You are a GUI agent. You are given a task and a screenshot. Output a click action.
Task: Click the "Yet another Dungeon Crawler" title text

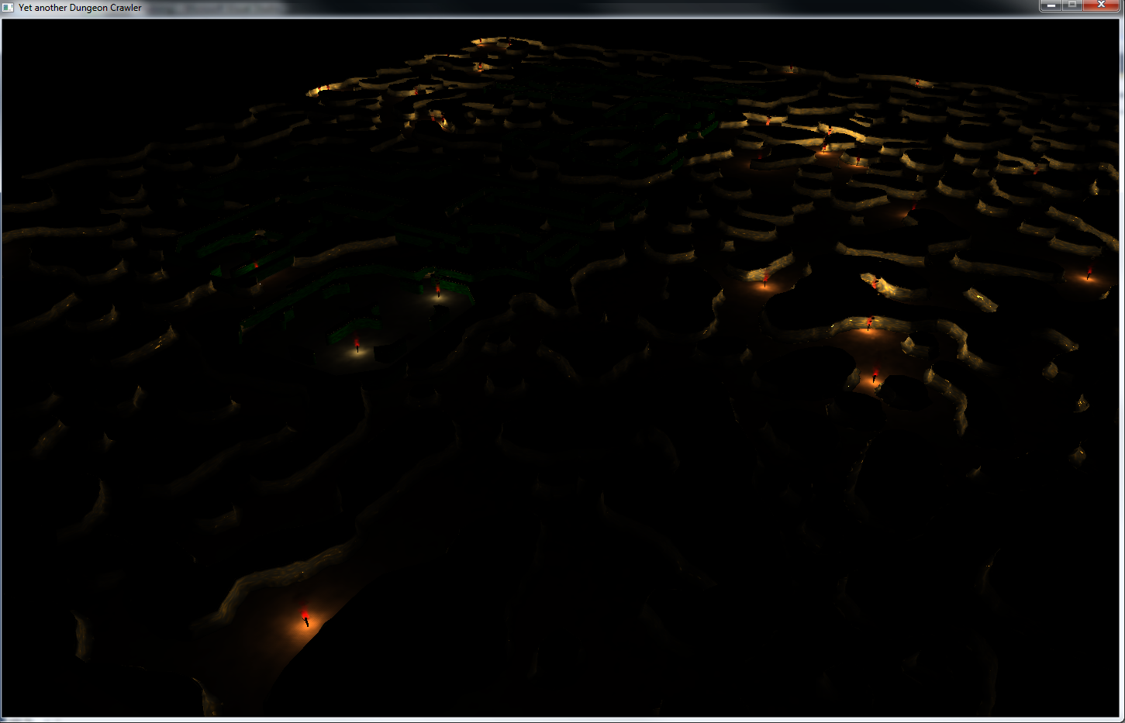pyautogui.click(x=80, y=8)
